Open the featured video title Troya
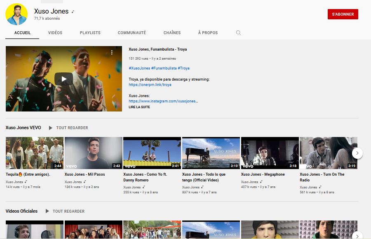371x239 pixels. (158, 49)
